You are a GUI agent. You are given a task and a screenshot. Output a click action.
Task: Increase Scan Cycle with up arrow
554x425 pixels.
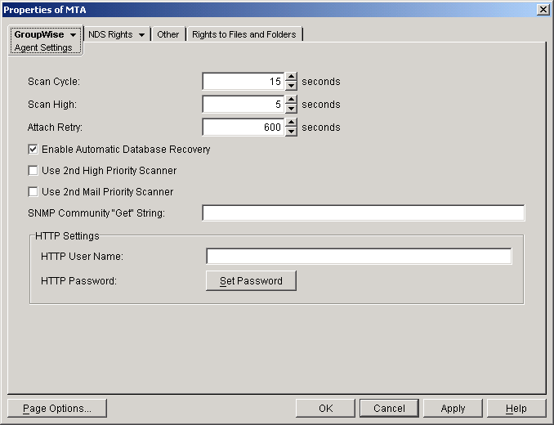(291, 77)
